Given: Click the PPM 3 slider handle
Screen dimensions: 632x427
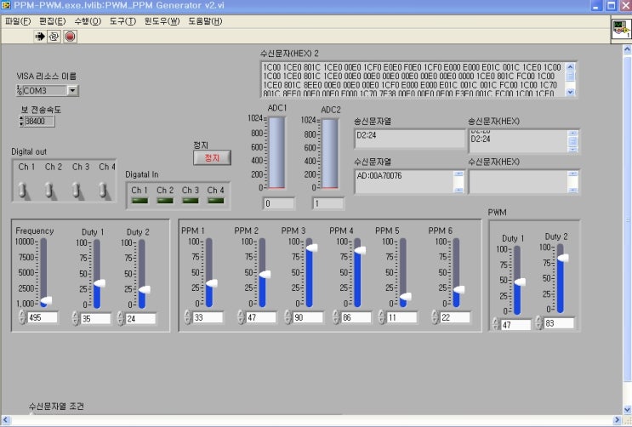Looking at the screenshot, I should pos(311,248).
